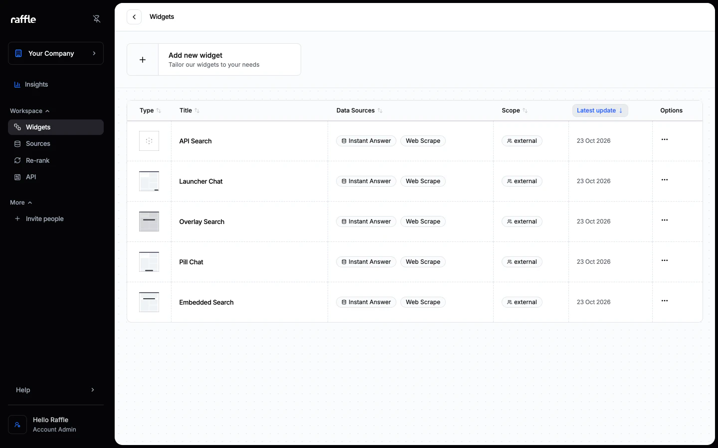Click the Pill Chat type thumbnail
The image size is (718, 448).
pyautogui.click(x=149, y=262)
